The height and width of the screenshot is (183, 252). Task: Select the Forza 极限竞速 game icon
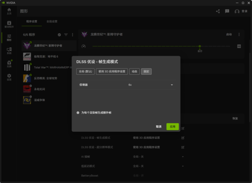click(27, 56)
